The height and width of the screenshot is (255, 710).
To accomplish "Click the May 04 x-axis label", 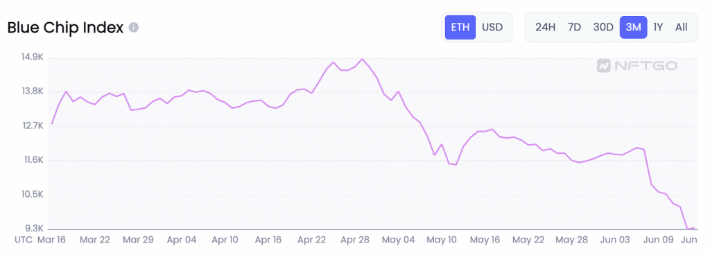I will click(x=398, y=240).
